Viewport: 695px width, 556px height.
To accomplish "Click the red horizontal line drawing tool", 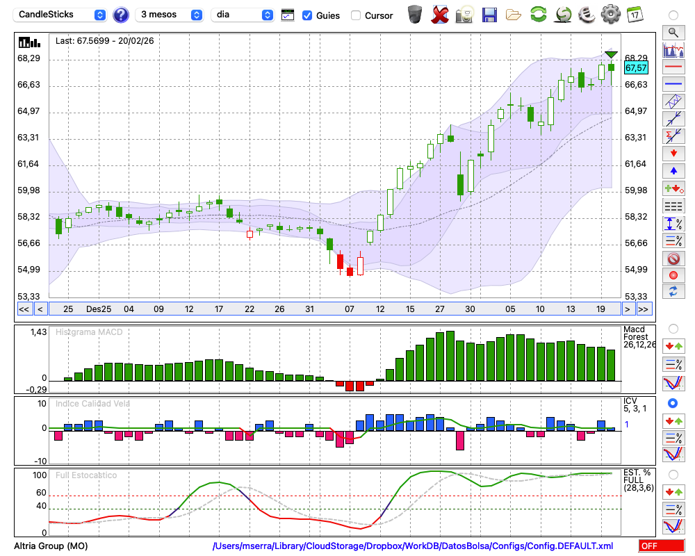I will 673,67.
